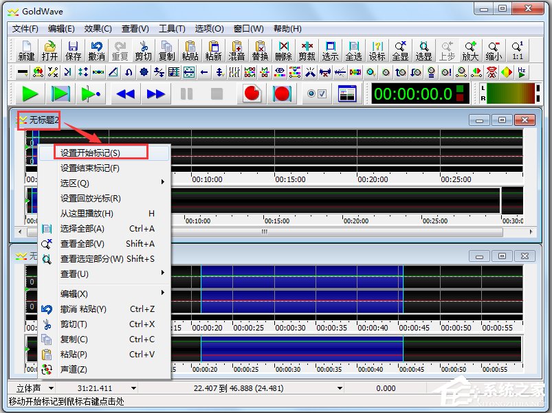Open the control properties window icon
The image size is (552, 413).
point(346,93)
